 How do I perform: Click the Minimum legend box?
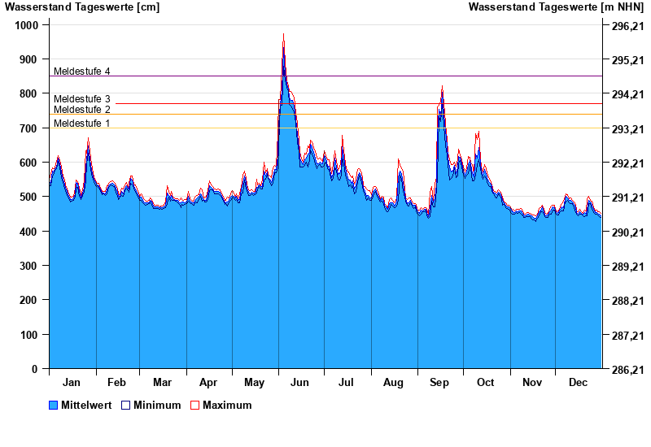[x=125, y=405]
